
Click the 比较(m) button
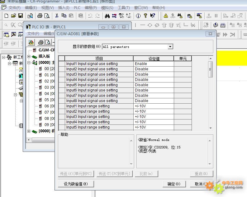coord(146,174)
